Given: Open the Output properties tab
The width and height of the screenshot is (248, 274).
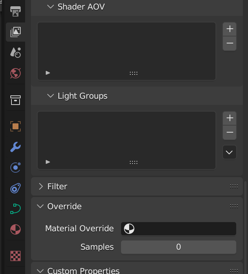Looking at the screenshot, I should pyautogui.click(x=15, y=11).
